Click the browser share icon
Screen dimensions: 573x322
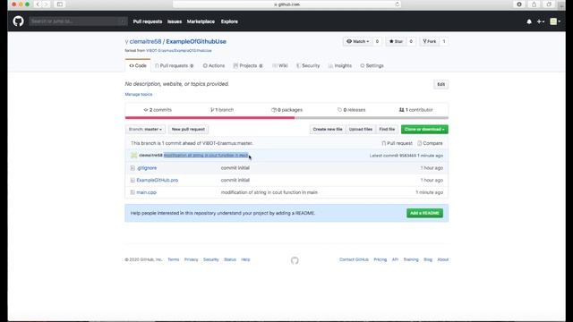(534, 4)
